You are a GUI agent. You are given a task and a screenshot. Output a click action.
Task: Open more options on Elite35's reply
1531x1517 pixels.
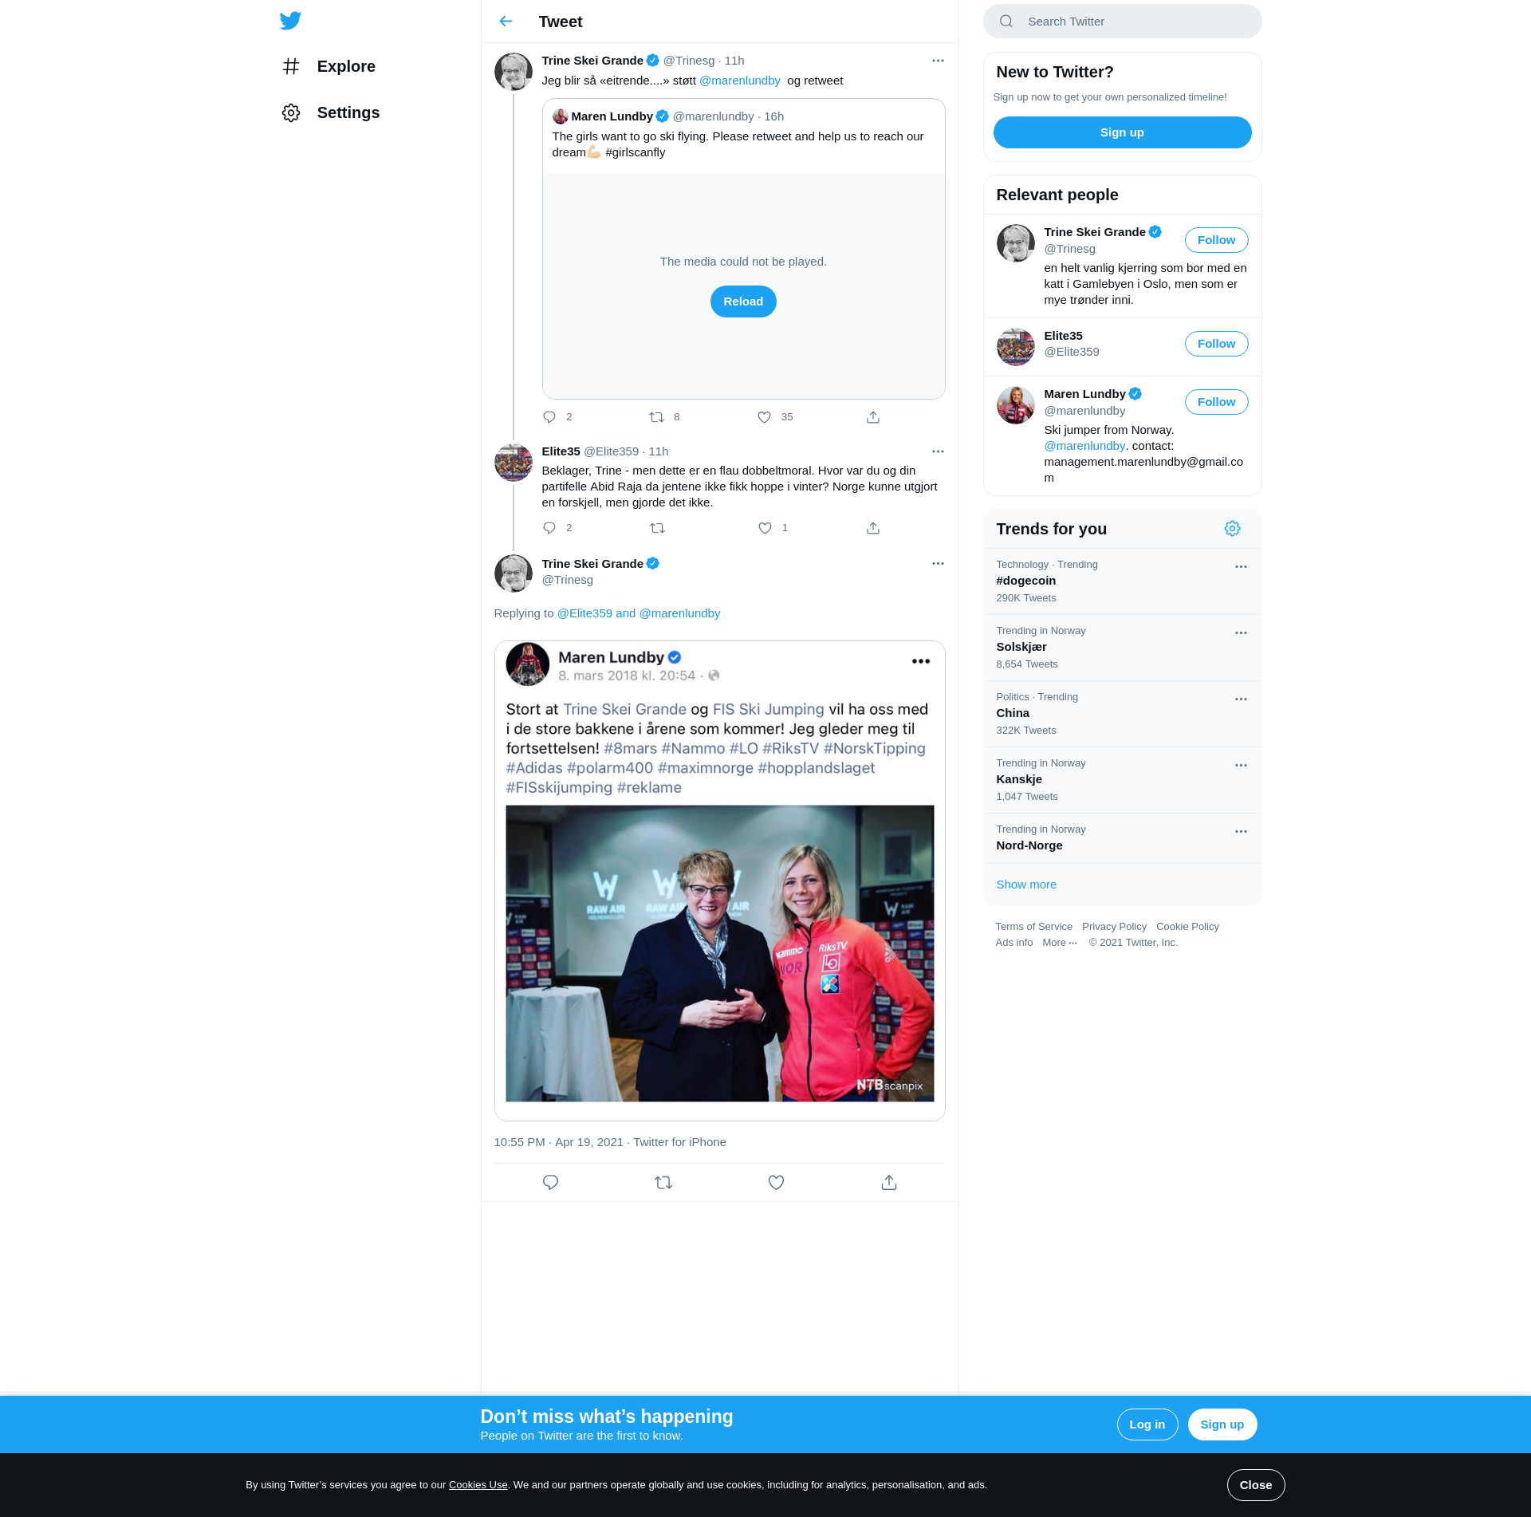click(938, 451)
